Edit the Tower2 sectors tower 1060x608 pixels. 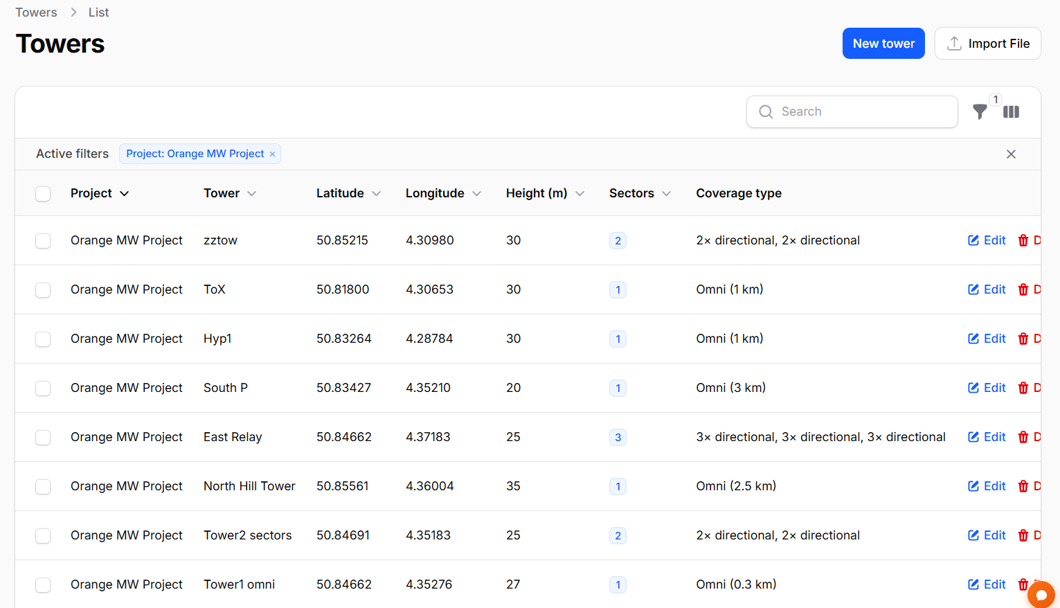click(x=987, y=535)
